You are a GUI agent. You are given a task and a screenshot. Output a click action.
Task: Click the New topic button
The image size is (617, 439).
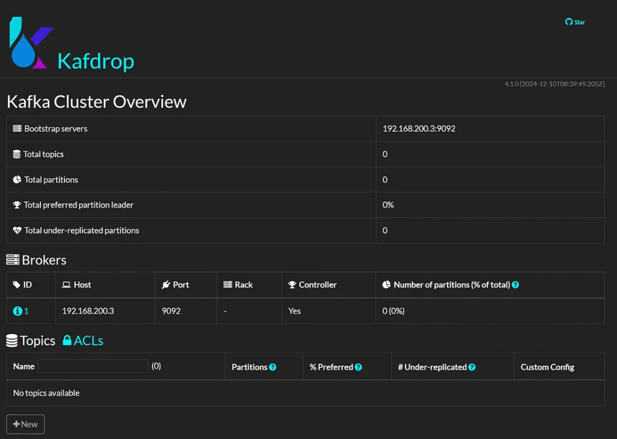tap(25, 424)
